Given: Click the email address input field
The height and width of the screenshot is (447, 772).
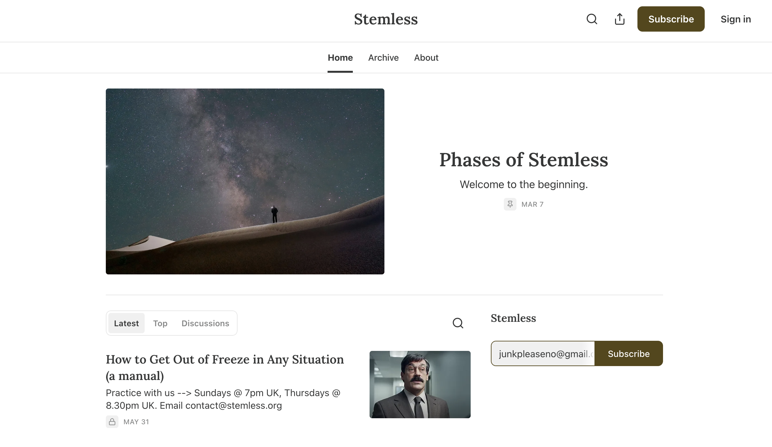Looking at the screenshot, I should (x=543, y=353).
